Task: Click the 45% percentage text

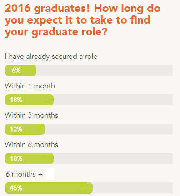Action: click(x=16, y=188)
